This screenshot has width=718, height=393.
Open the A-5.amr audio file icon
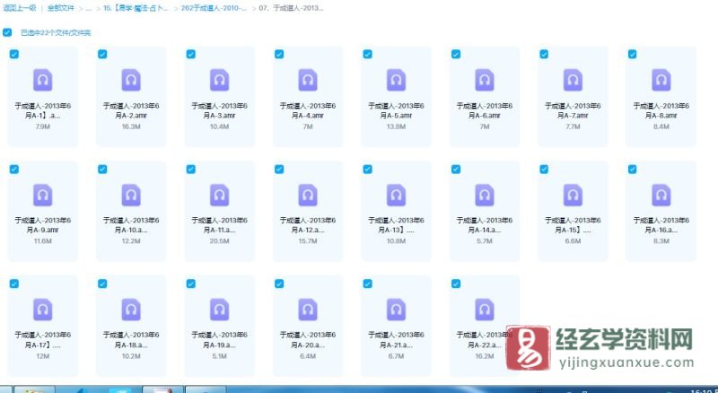pyautogui.click(x=396, y=81)
